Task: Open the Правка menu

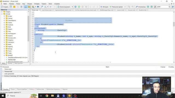Action: pyautogui.click(x=11, y=4)
